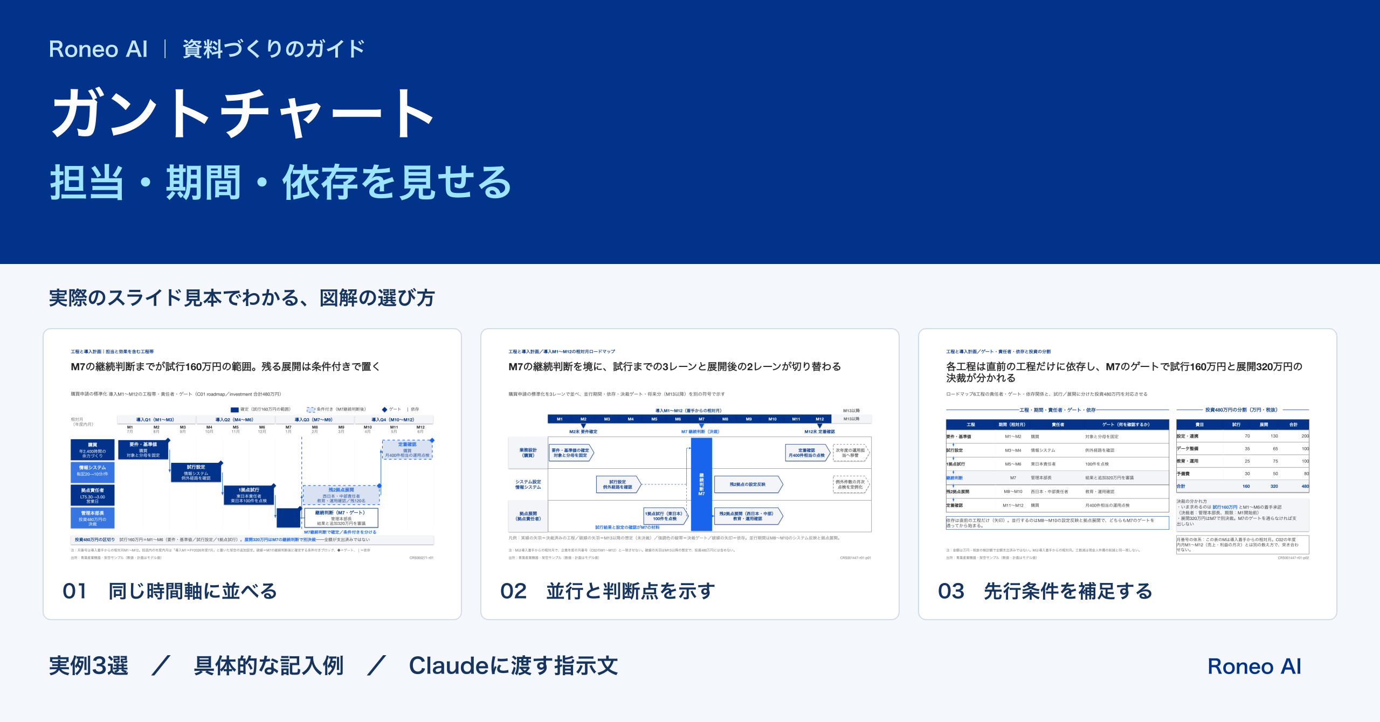This screenshot has height=722, width=1380.
Task: Click the 資料づくりのガイド header text
Action: click(274, 49)
